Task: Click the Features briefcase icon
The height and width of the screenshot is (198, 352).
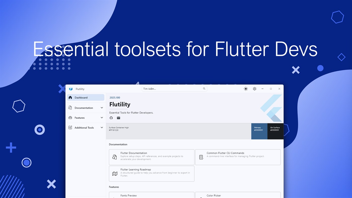Action: 70,117
